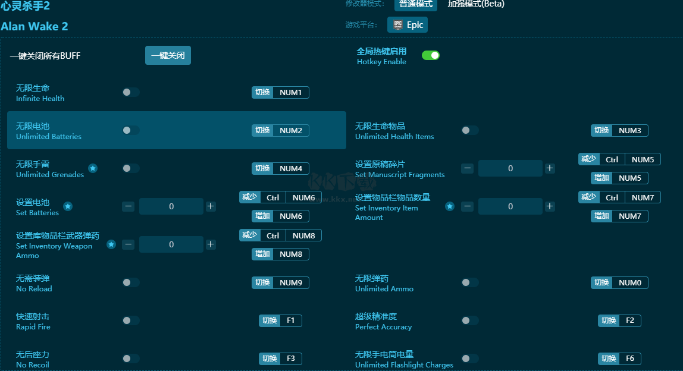Viewport: 683px width, 371px height.
Task: Turn on the No Recoil toggle
Action: pyautogui.click(x=131, y=359)
